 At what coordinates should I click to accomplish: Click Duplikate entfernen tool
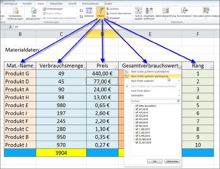click(149, 14)
